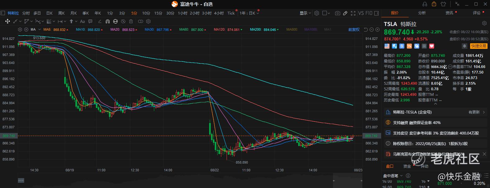Switch to the 日K timeframe tab
Viewport: 490px width, 188px height.
tap(49, 13)
